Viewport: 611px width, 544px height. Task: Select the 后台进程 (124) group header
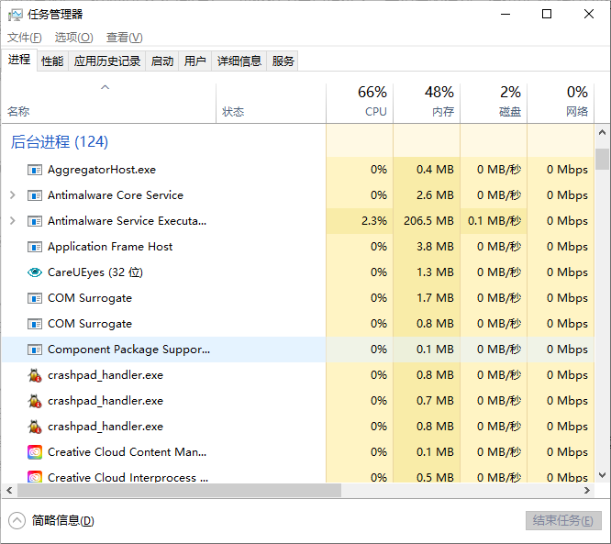tap(60, 142)
